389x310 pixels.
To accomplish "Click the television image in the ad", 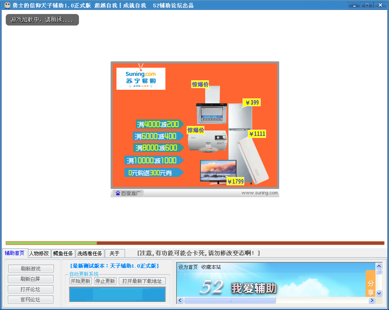I will click(x=218, y=171).
